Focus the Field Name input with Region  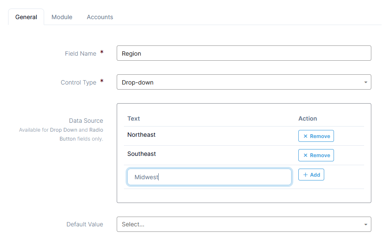coord(244,53)
